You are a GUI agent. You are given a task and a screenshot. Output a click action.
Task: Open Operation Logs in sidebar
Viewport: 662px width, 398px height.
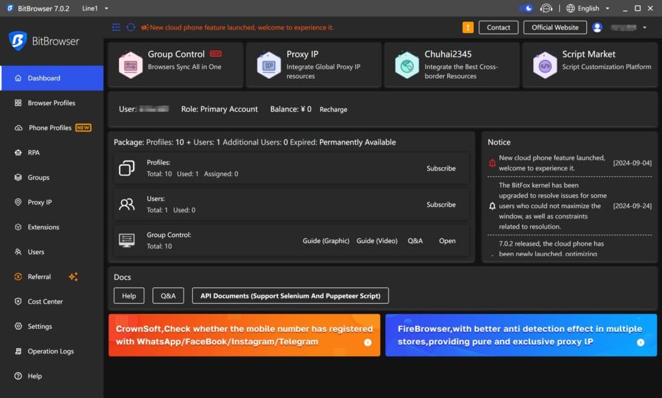click(52, 351)
